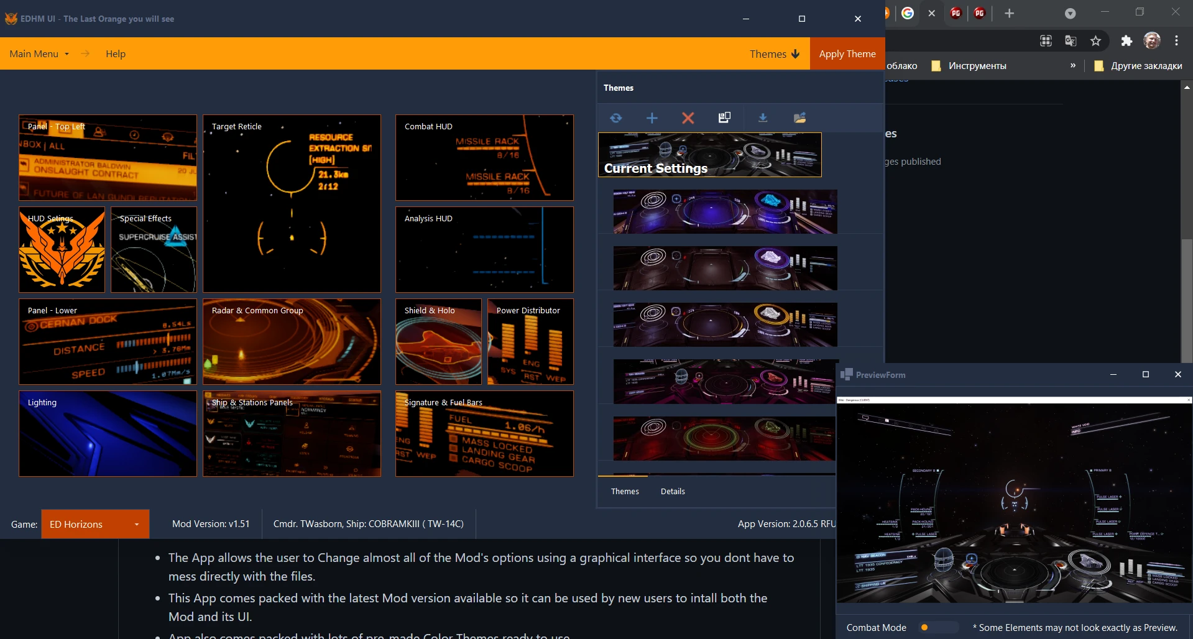The width and height of the screenshot is (1193, 639).
Task: Select the Current Settings theme thumbnail
Action: coord(709,154)
